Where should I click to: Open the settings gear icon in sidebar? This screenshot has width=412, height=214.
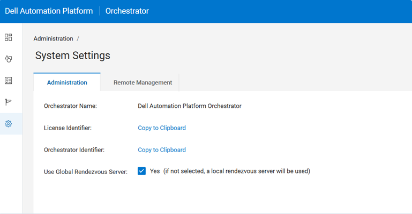[9, 124]
